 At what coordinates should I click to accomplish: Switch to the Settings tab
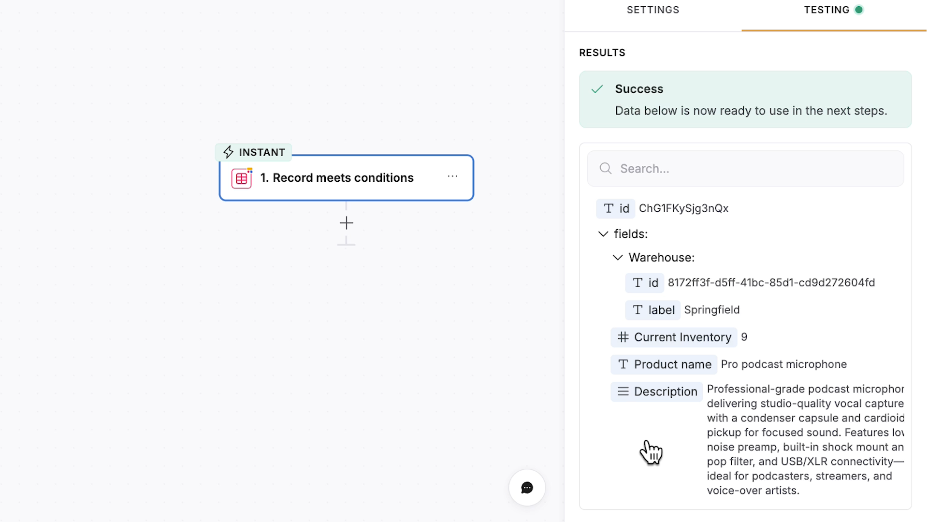(652, 10)
